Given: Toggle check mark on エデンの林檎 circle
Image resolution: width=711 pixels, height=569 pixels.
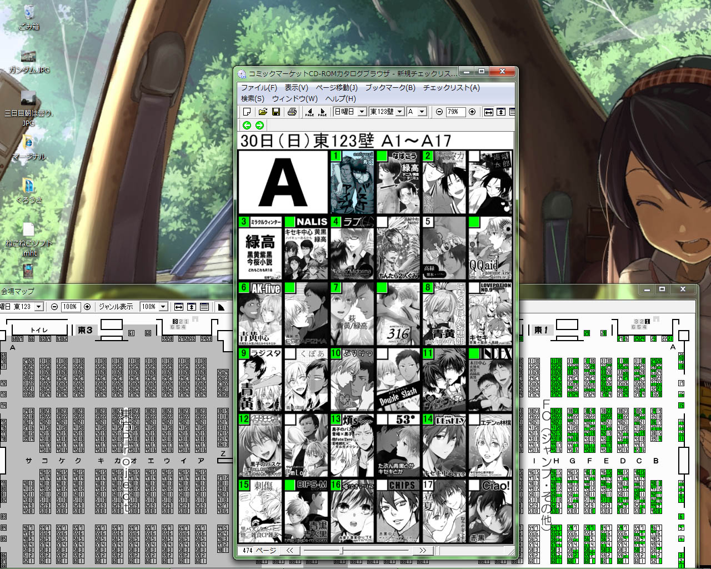Looking at the screenshot, I should click(x=474, y=418).
